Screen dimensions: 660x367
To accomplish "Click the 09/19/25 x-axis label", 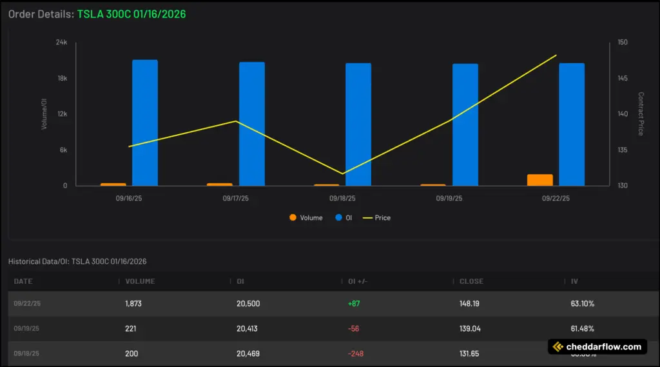I will tap(449, 198).
